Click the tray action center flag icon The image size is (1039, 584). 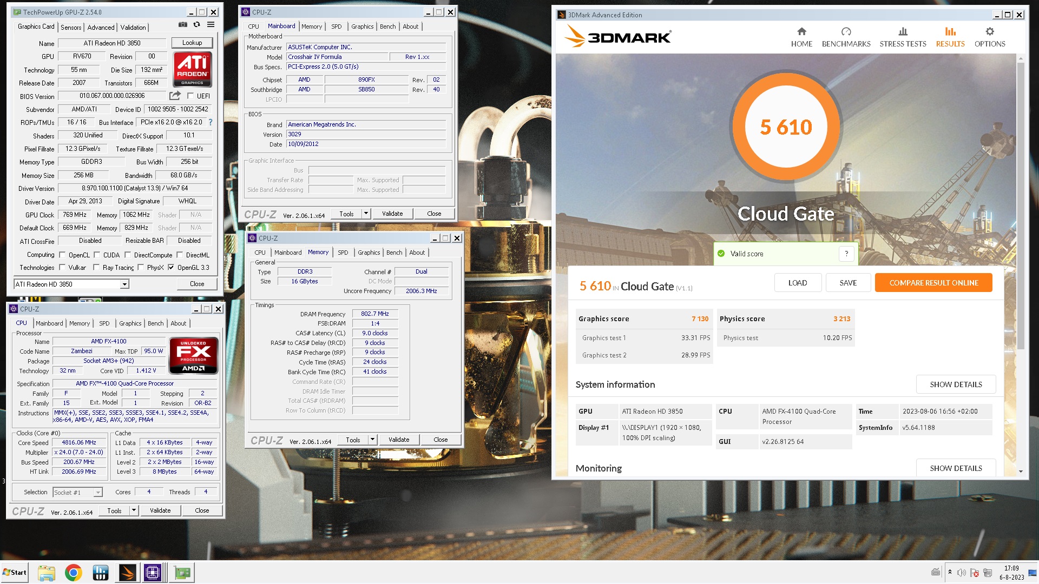point(975,573)
